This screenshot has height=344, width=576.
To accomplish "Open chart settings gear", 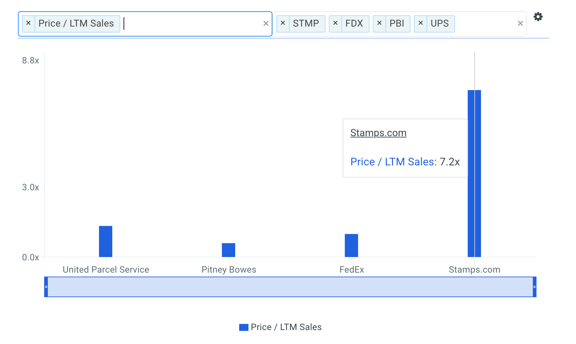I will [538, 17].
